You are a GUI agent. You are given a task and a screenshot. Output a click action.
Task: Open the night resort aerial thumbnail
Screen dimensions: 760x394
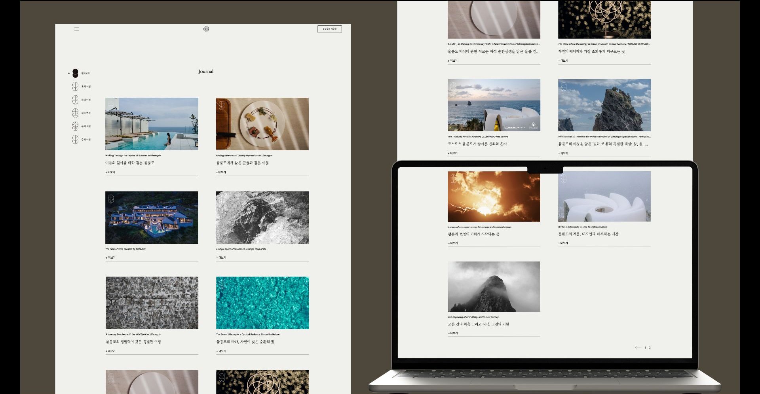tap(152, 218)
